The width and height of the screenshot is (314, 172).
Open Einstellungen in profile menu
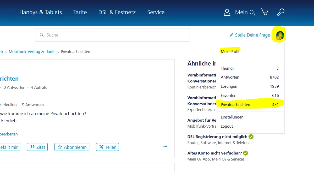click(232, 117)
